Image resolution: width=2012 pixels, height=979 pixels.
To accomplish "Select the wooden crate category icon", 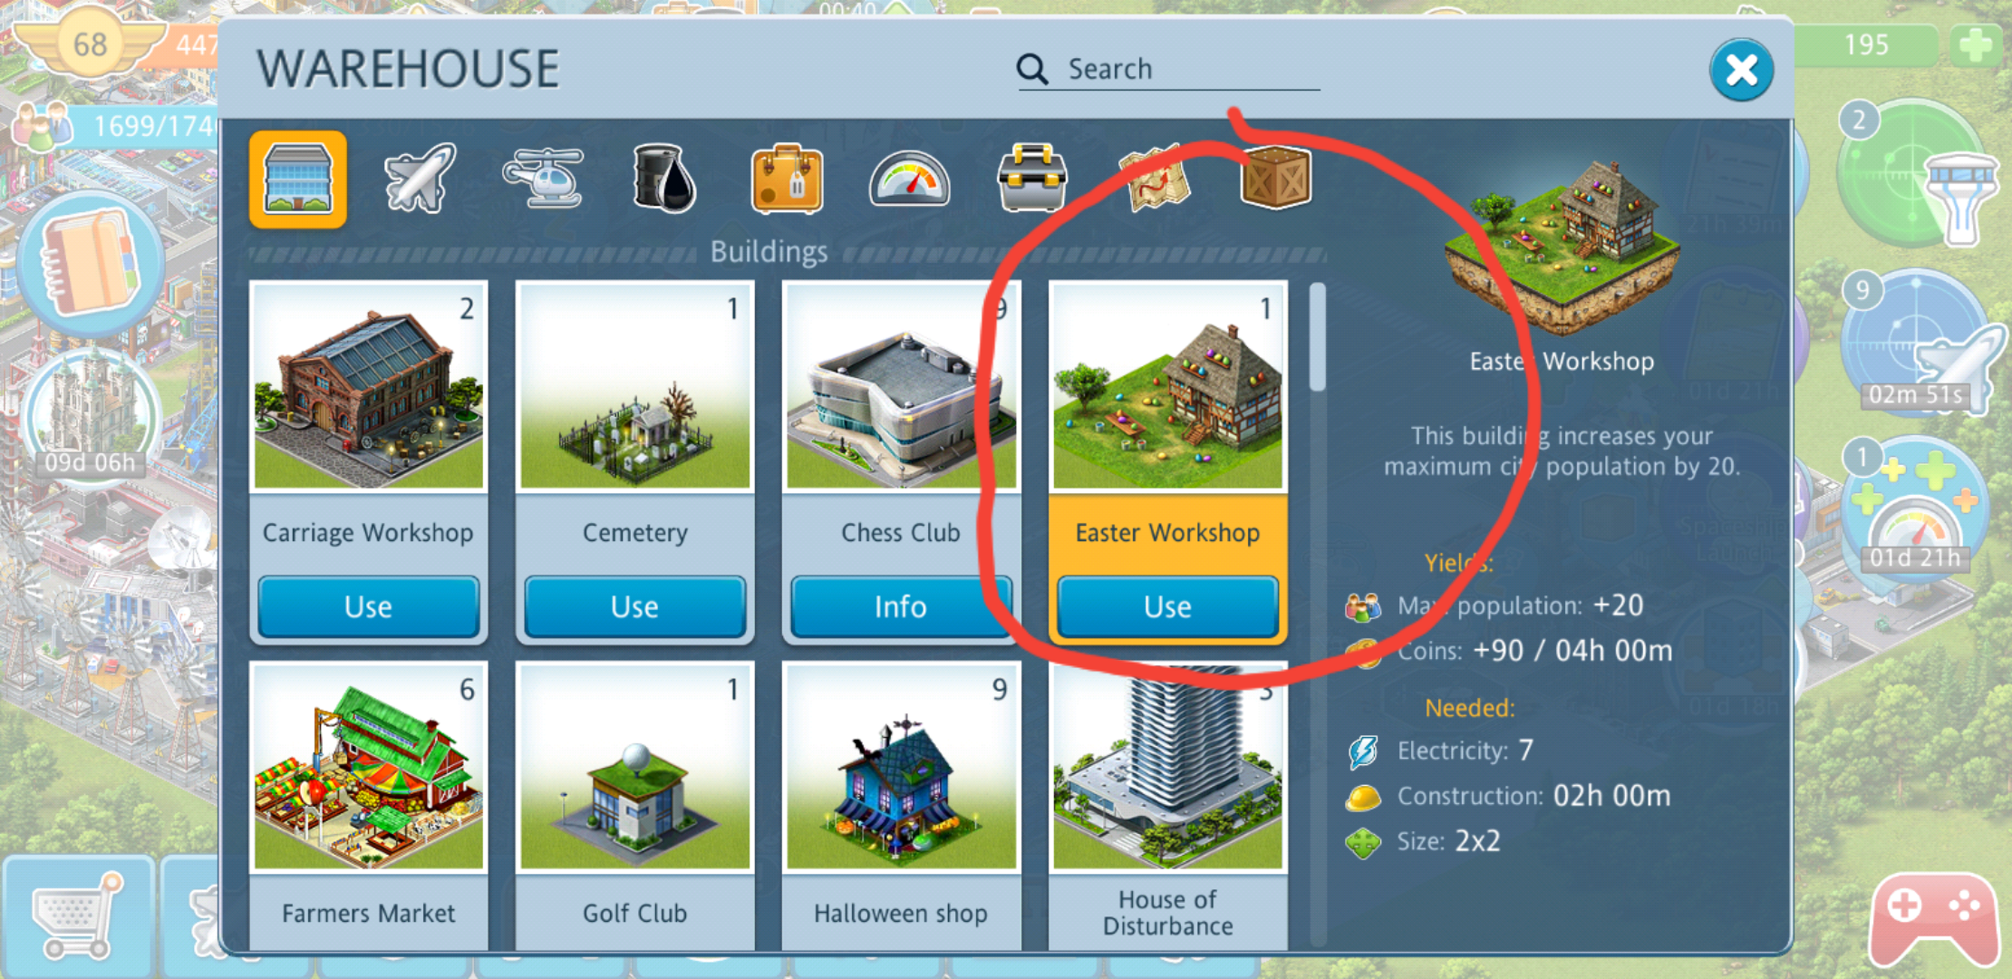I will point(1276,177).
